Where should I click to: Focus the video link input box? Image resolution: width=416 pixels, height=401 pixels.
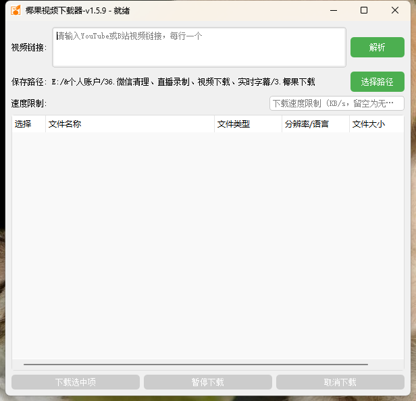coord(199,47)
